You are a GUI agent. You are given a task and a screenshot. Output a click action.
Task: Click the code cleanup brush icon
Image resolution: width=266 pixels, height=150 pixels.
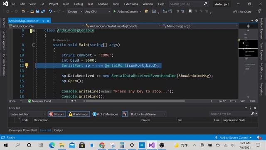72,101
